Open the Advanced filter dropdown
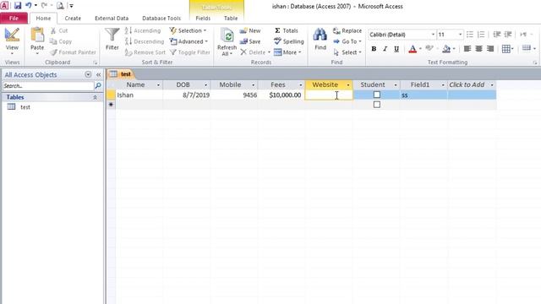The width and height of the screenshot is (541, 304). tap(189, 41)
